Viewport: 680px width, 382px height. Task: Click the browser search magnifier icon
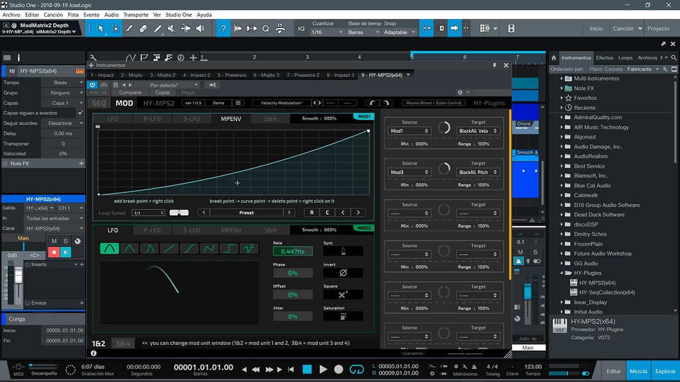coord(674,58)
